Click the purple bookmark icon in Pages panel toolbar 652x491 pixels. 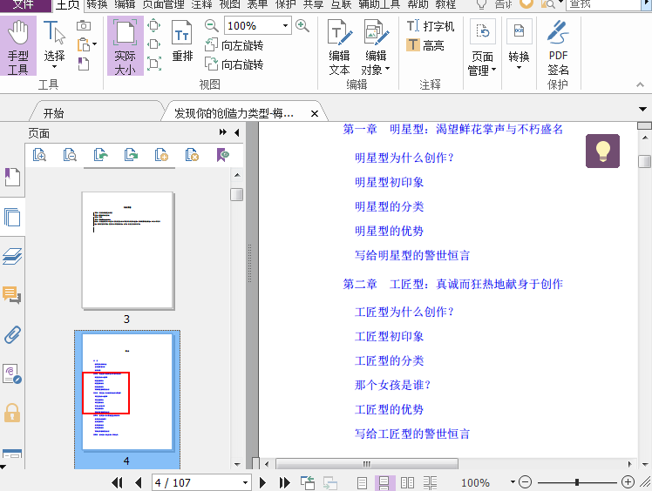click(223, 155)
